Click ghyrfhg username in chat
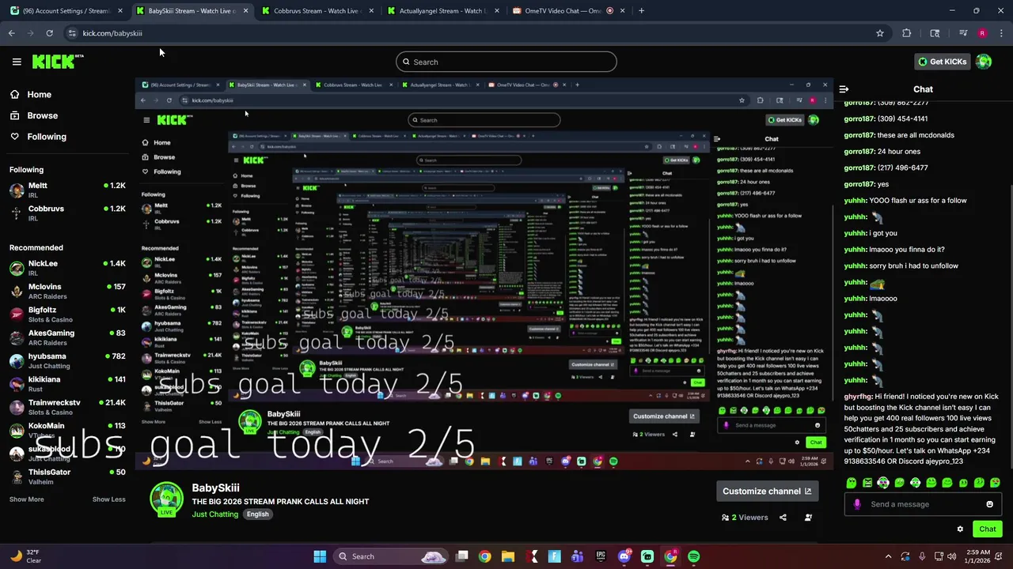Screen dimensions: 1013x569 [858, 397]
